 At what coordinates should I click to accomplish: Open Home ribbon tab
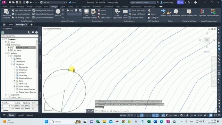[5, 7]
